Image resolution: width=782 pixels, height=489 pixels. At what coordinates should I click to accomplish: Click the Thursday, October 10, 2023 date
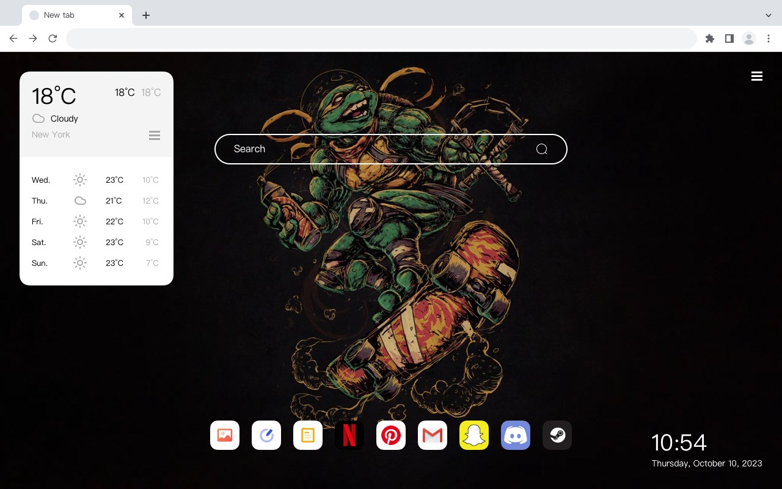(707, 463)
